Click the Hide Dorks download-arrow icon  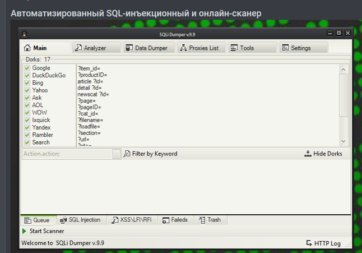[x=308, y=154]
